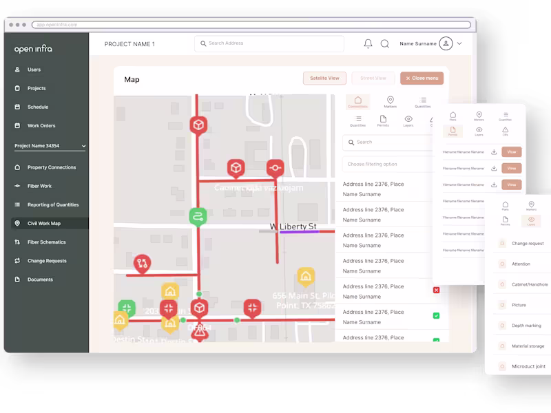Screen dimensions: 551x413
Task: Select Markers tab in map menu
Action: click(x=390, y=102)
